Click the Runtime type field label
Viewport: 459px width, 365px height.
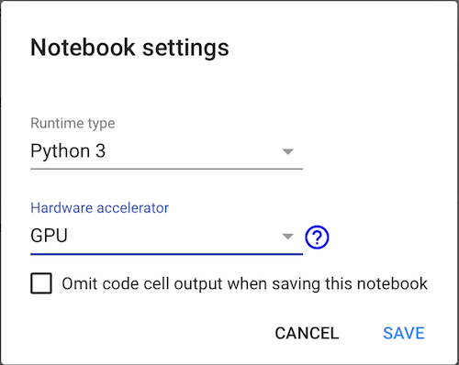73,124
